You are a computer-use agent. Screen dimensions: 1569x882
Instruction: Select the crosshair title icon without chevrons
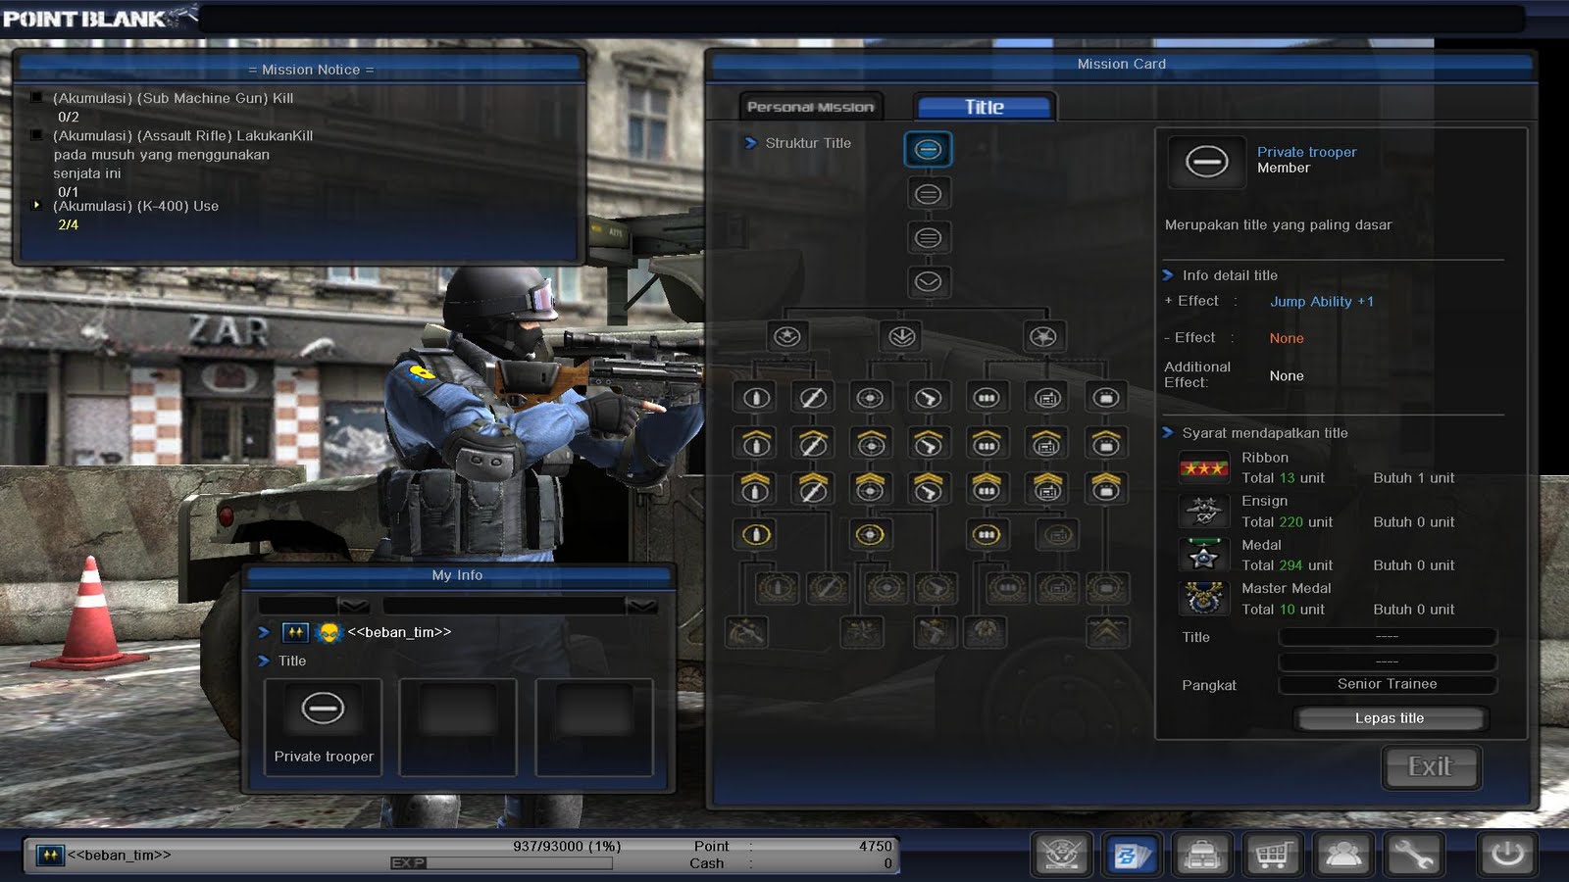coord(870,398)
